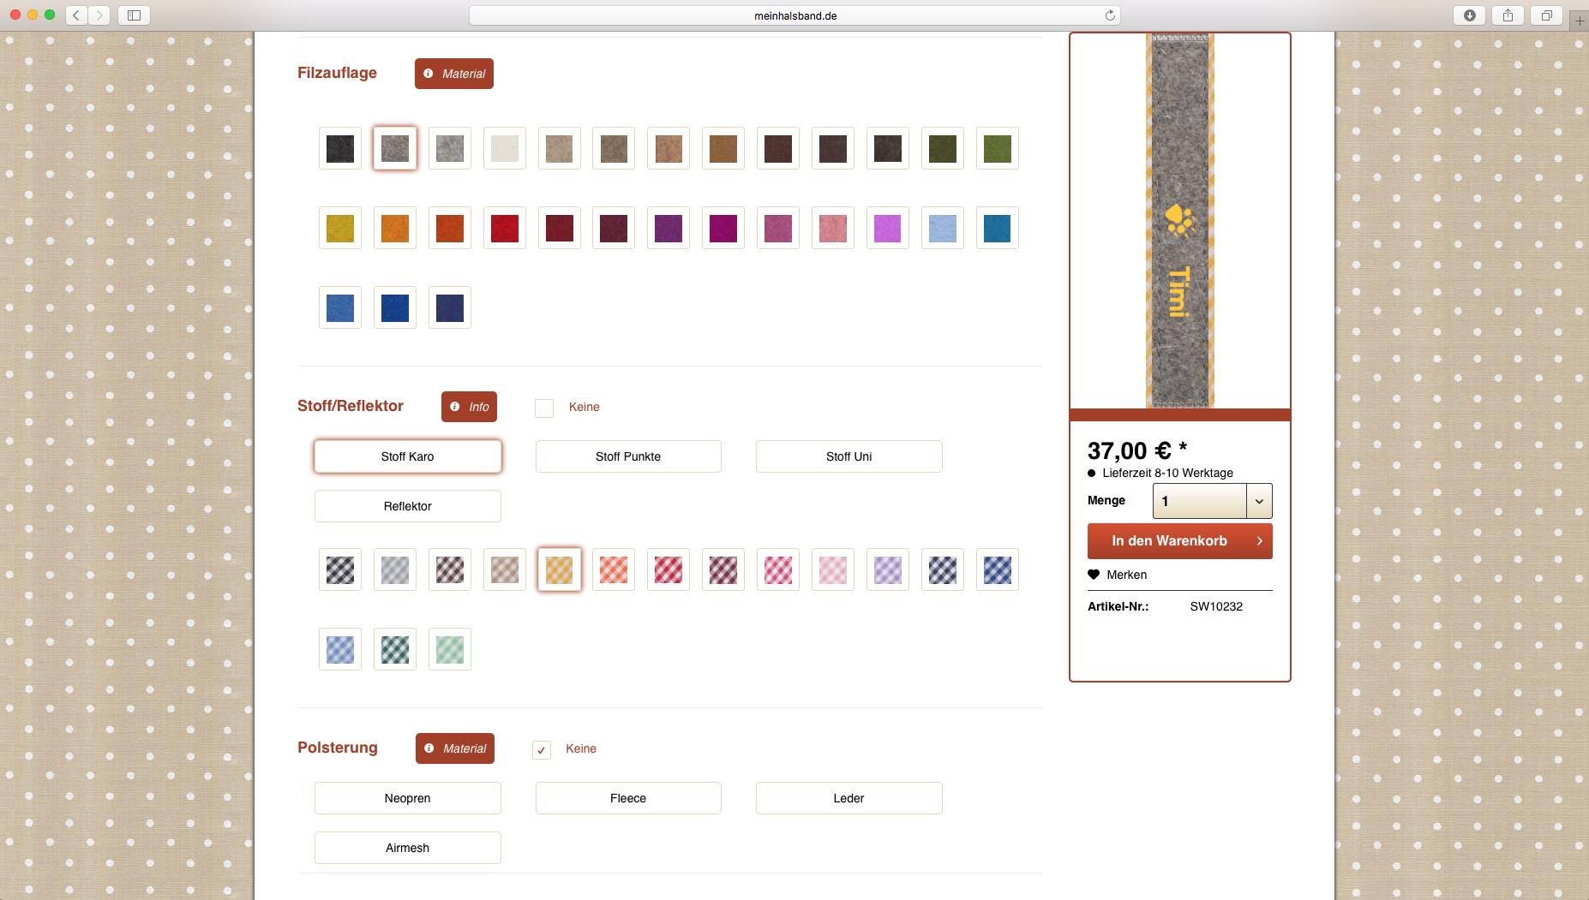This screenshot has height=900, width=1589.
Task: Show all tabs icon in Safari
Action: [x=1546, y=15]
